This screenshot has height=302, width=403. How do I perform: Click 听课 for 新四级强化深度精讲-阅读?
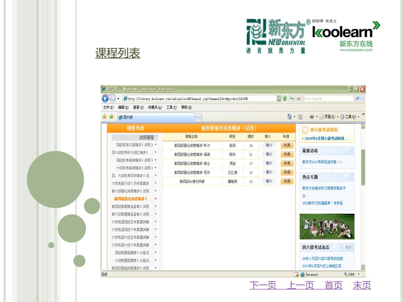[287, 154]
